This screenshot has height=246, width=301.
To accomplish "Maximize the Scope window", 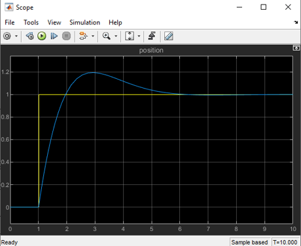I will click(x=264, y=7).
